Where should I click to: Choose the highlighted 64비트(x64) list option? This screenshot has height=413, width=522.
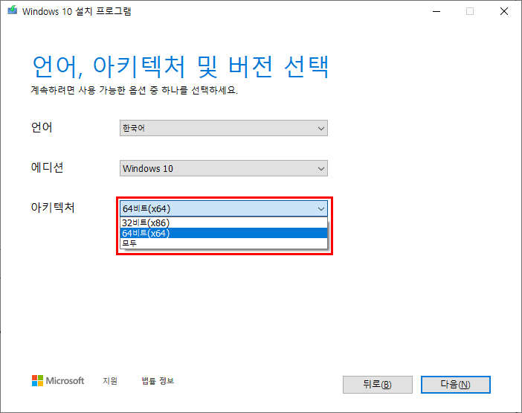223,233
